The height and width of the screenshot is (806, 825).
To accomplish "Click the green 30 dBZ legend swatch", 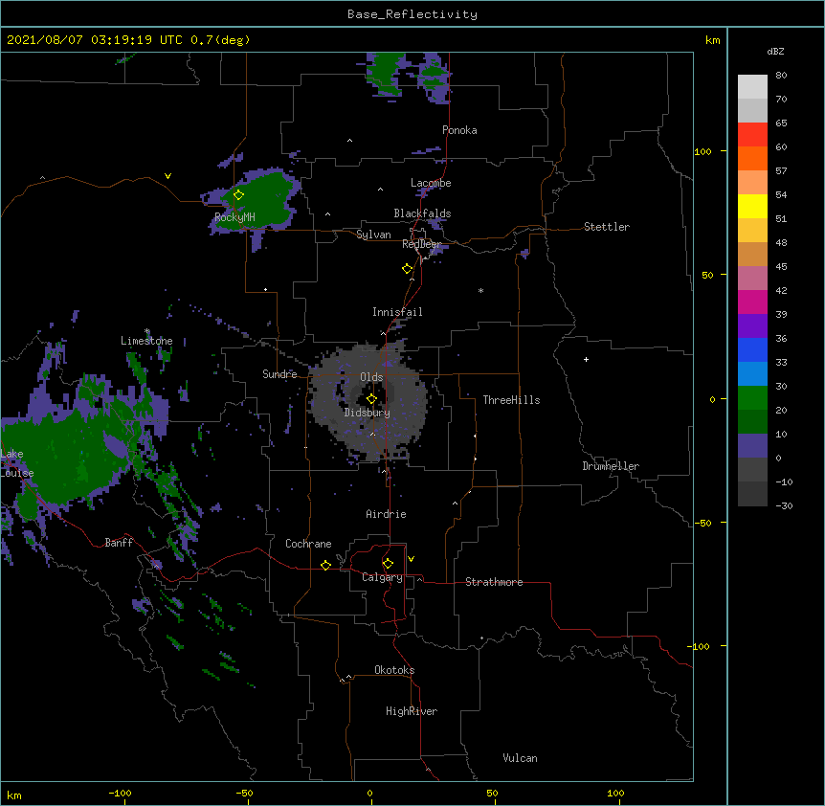I will (752, 398).
